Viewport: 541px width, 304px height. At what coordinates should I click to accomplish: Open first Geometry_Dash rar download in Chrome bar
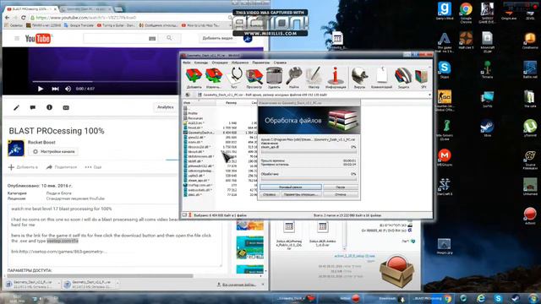pyautogui.click(x=32, y=284)
